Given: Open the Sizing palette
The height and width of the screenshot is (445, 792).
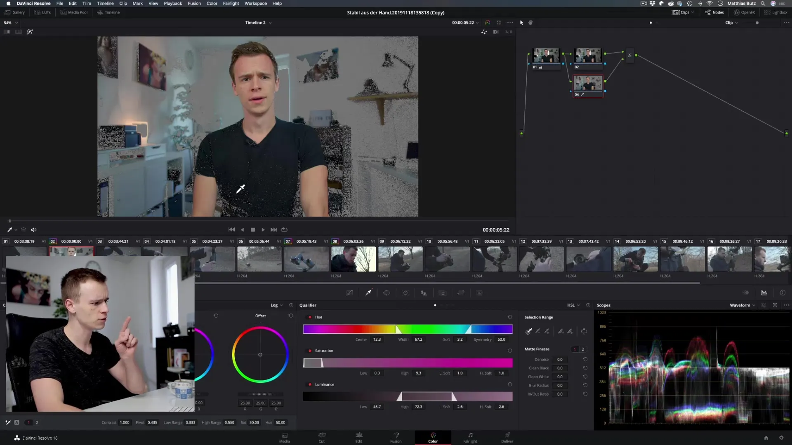Looking at the screenshot, I should pyautogui.click(x=461, y=293).
